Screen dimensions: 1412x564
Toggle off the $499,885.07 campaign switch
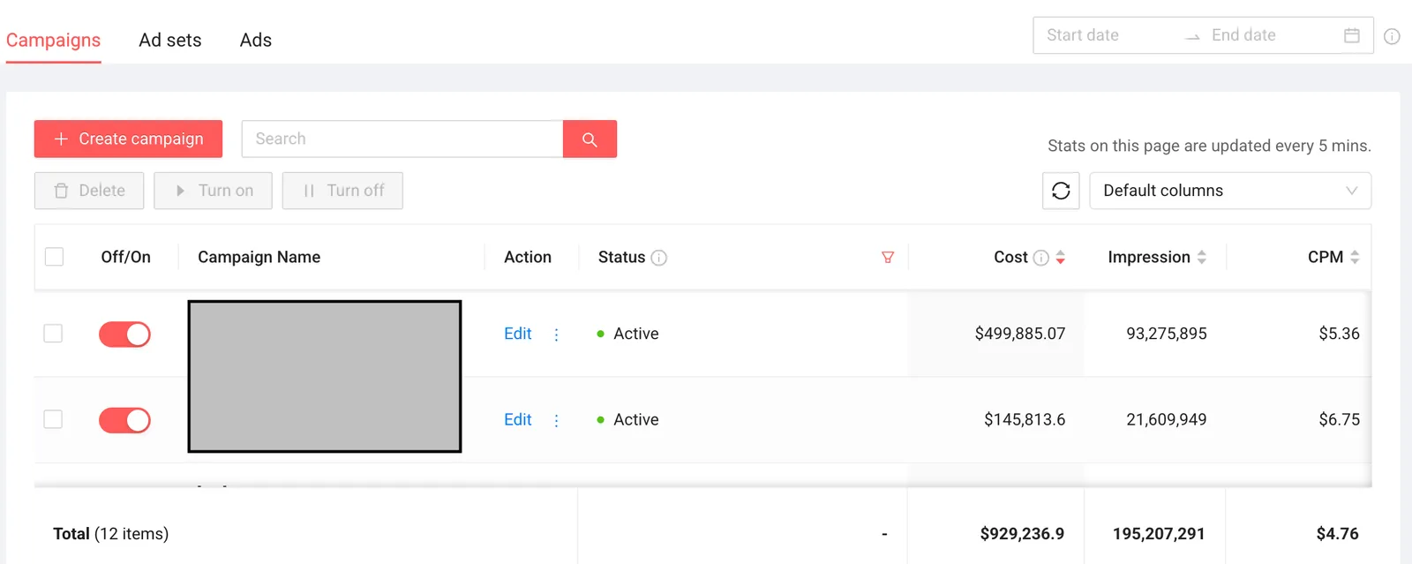[124, 334]
